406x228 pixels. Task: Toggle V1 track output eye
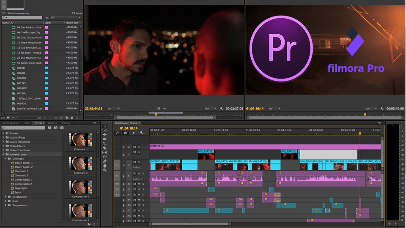click(139, 162)
